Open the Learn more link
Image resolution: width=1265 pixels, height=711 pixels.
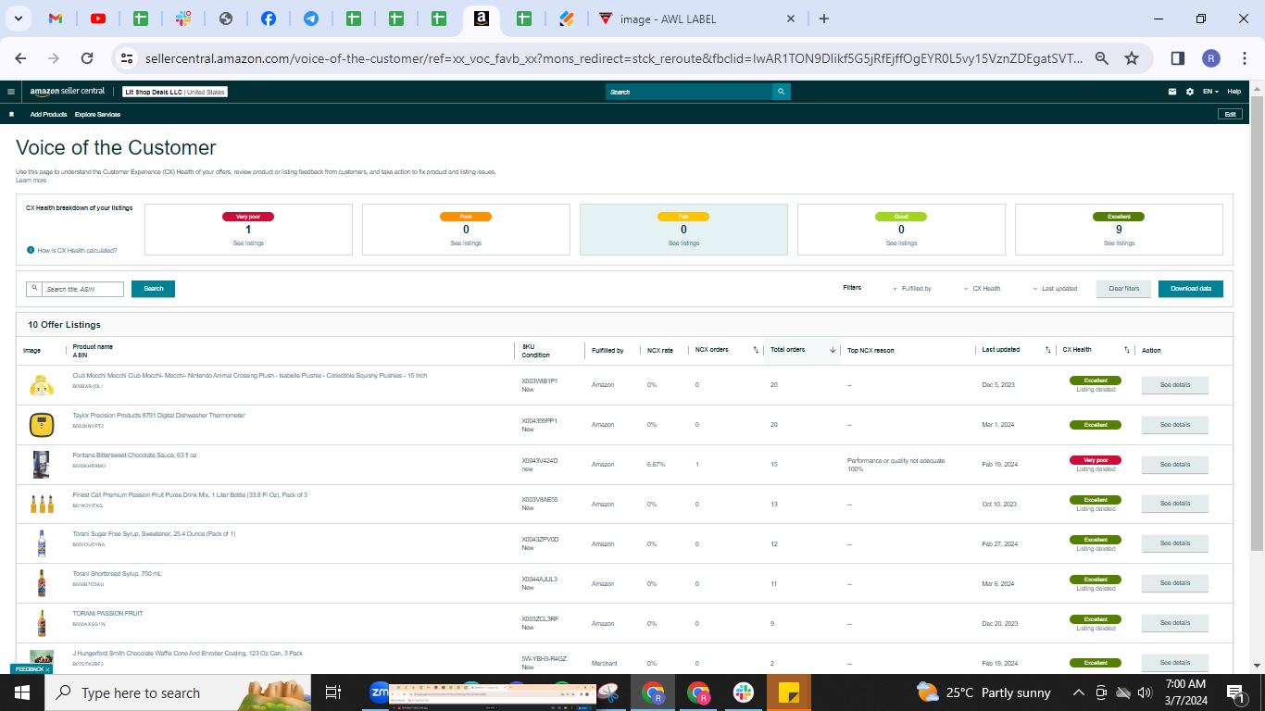(x=31, y=181)
